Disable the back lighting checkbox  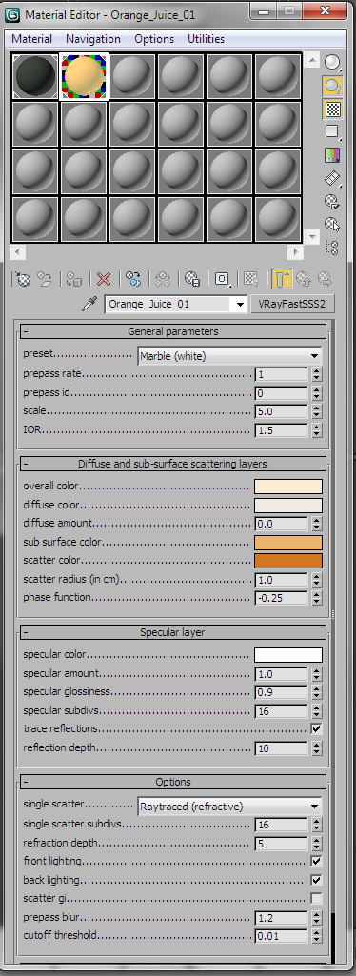[x=317, y=880]
